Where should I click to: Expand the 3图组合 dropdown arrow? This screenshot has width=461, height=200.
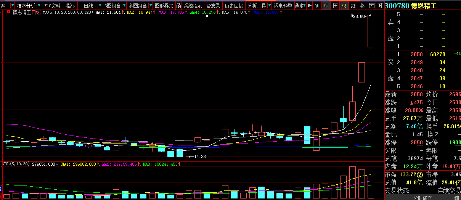click(124, 6)
